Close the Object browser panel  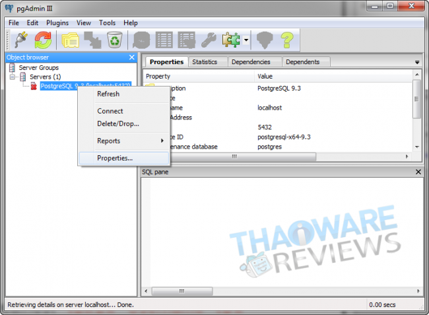tap(131, 57)
